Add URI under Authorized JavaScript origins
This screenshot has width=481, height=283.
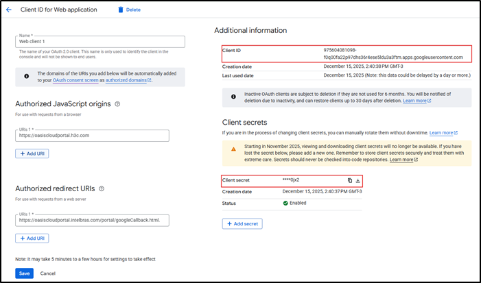point(32,153)
